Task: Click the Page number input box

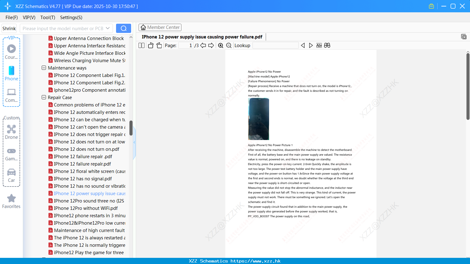Action: coord(186,46)
